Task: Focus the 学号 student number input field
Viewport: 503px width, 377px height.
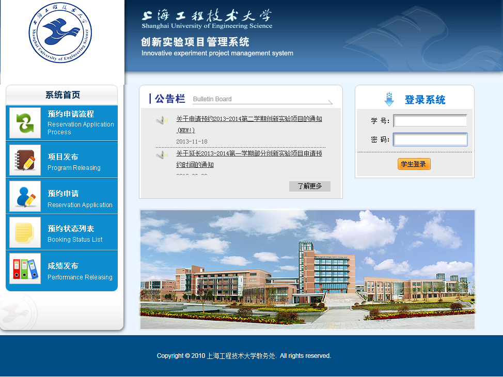Action: click(x=430, y=121)
